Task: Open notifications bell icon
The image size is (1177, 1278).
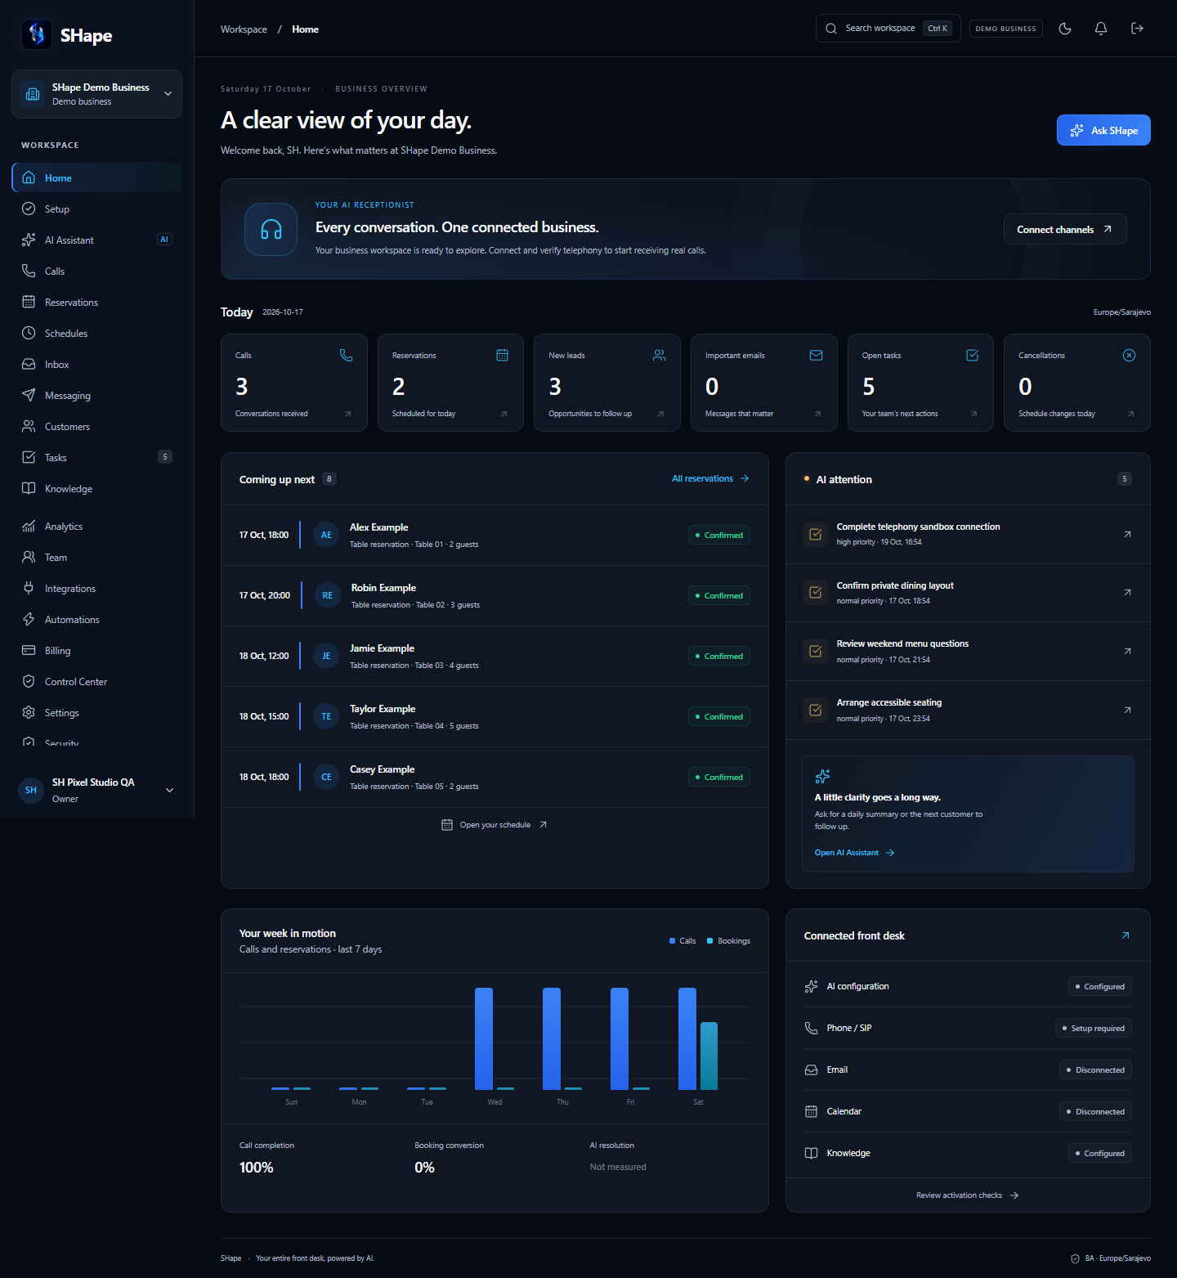Action: point(1101,29)
